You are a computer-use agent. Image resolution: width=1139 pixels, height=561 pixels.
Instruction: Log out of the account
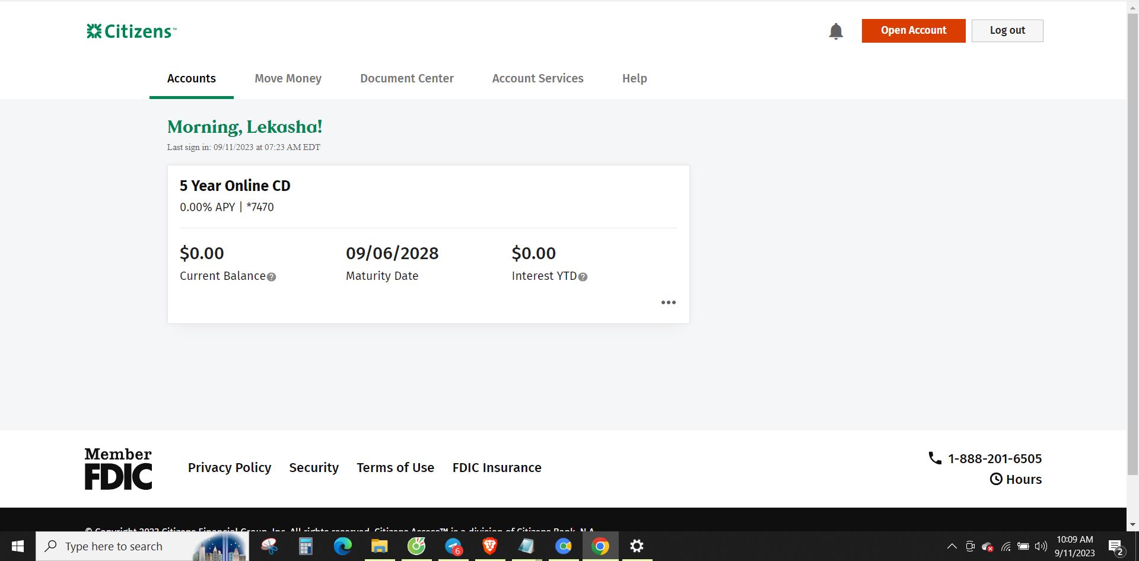(x=1007, y=30)
